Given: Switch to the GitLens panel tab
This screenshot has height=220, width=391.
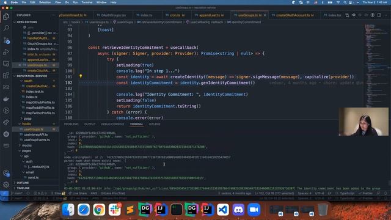Looking at the screenshot, I should [155, 124].
